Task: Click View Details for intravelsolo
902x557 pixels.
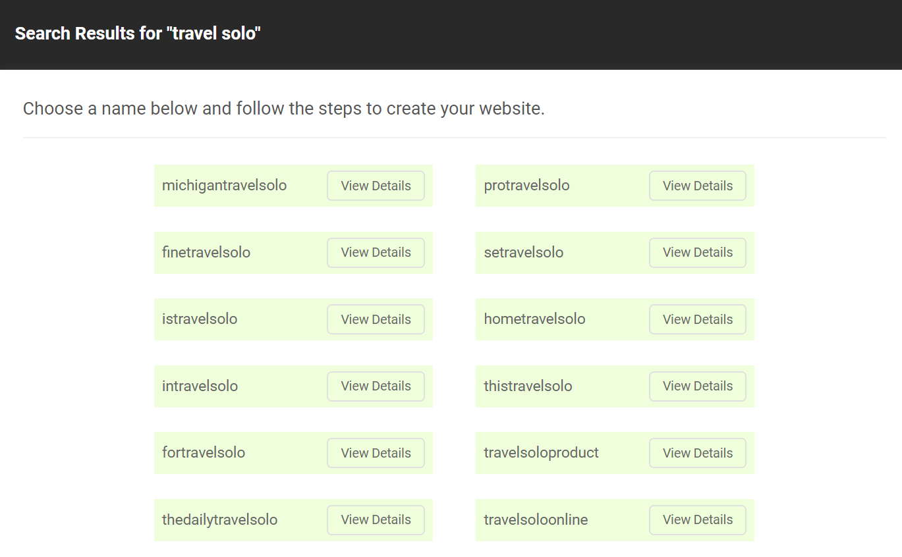Action: 376,386
